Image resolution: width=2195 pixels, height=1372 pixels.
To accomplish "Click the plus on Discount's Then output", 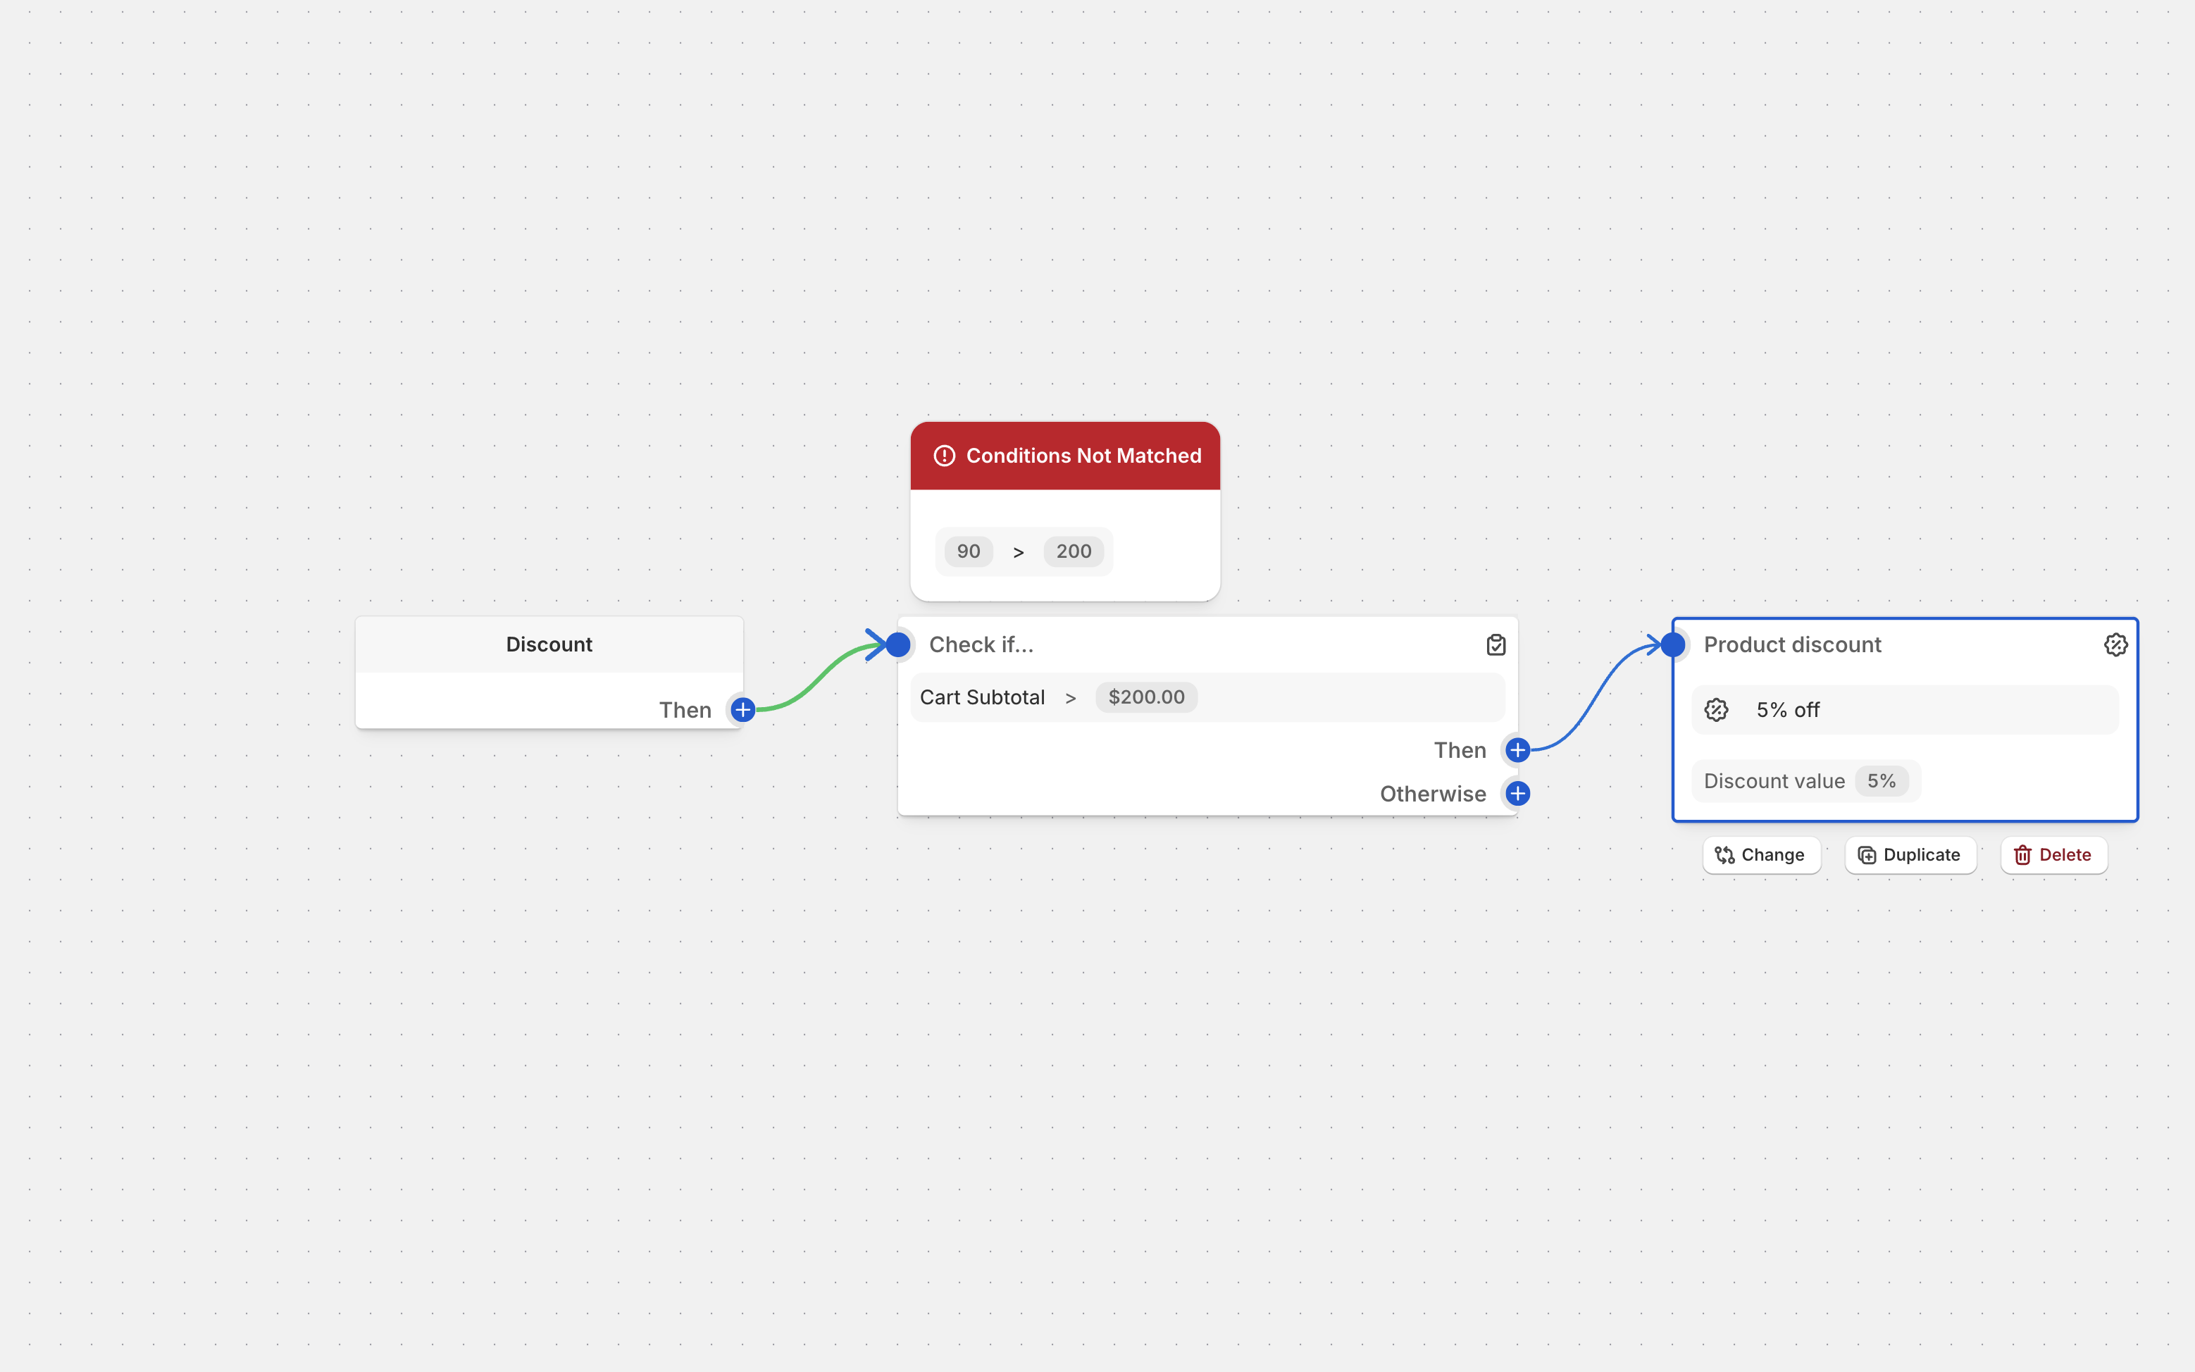I will [742, 709].
